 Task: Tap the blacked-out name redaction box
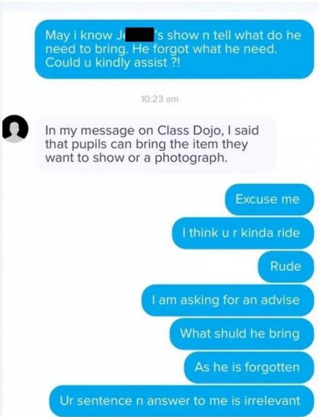(141, 35)
